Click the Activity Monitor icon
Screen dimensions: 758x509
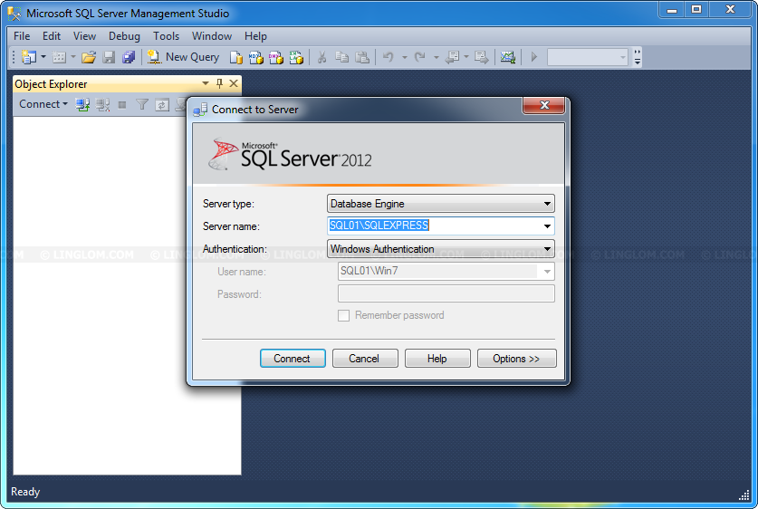(x=507, y=57)
